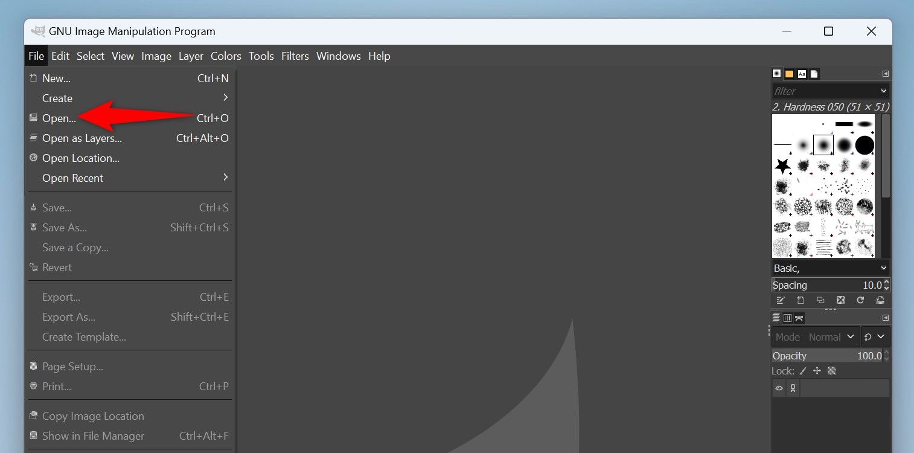Open the Layer menu

(191, 56)
